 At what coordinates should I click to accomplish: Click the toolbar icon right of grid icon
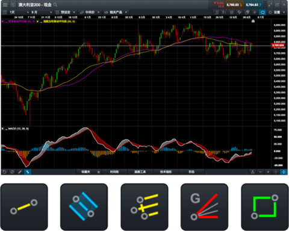(240, 13)
